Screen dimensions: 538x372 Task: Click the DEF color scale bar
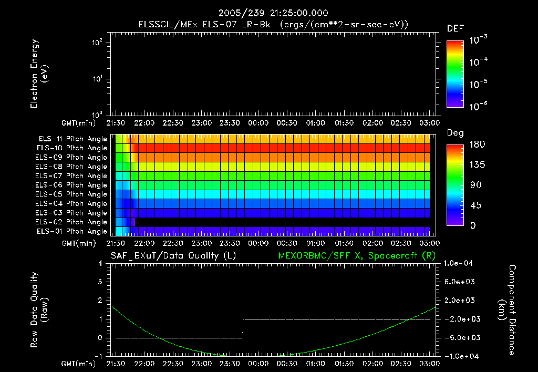pos(455,74)
